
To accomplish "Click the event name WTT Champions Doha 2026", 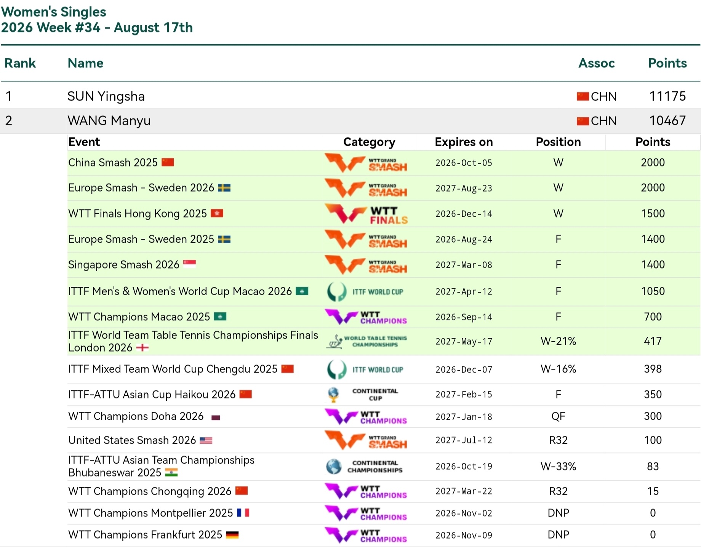I will [x=136, y=416].
